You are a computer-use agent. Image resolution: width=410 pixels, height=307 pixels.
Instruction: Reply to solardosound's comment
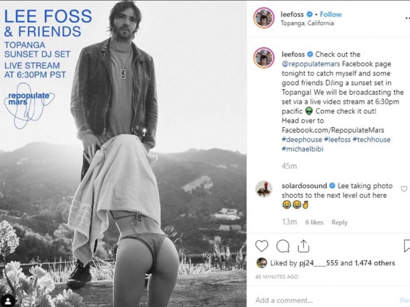click(x=340, y=222)
